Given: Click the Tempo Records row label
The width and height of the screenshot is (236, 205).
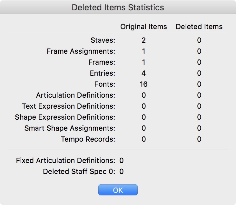Looking at the screenshot, I should click(88, 139).
